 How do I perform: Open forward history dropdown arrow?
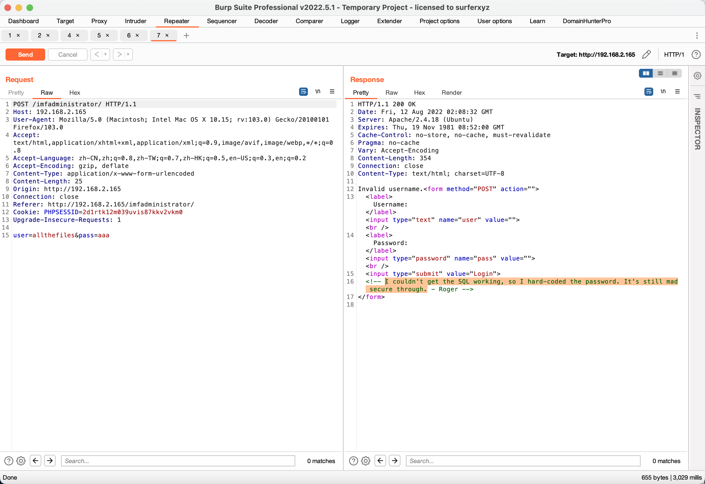(x=128, y=55)
